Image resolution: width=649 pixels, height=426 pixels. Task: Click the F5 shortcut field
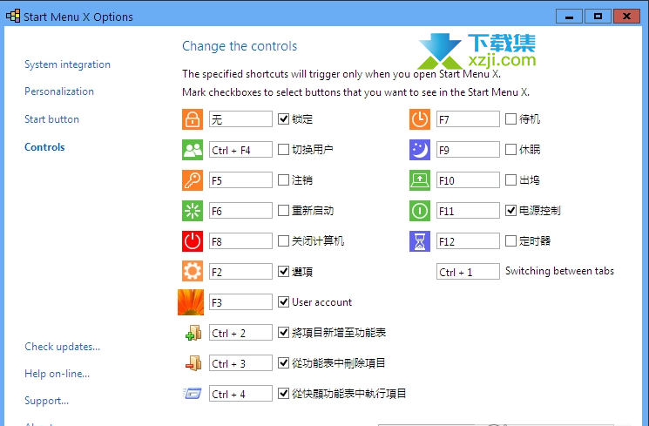[241, 180]
